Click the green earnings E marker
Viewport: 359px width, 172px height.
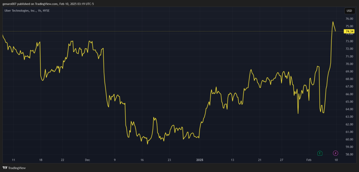tap(320, 153)
